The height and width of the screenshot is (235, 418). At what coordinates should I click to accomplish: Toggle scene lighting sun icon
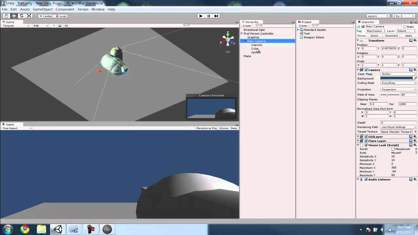[54, 26]
